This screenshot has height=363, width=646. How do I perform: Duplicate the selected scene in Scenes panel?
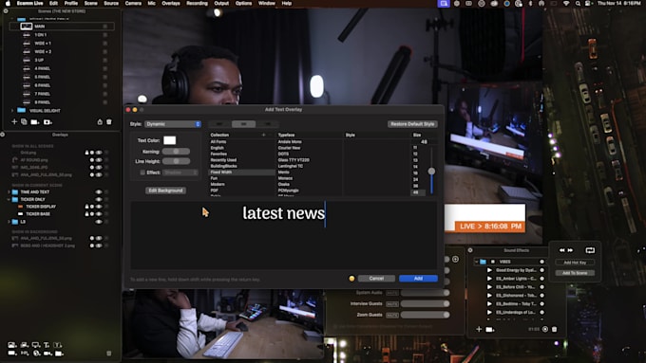24,121
